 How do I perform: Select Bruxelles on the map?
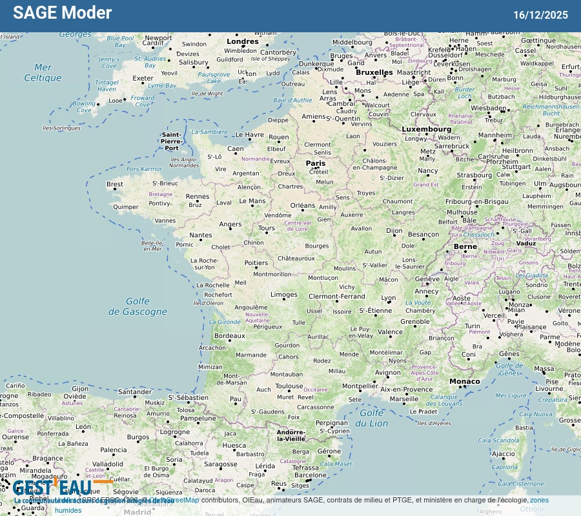(374, 72)
